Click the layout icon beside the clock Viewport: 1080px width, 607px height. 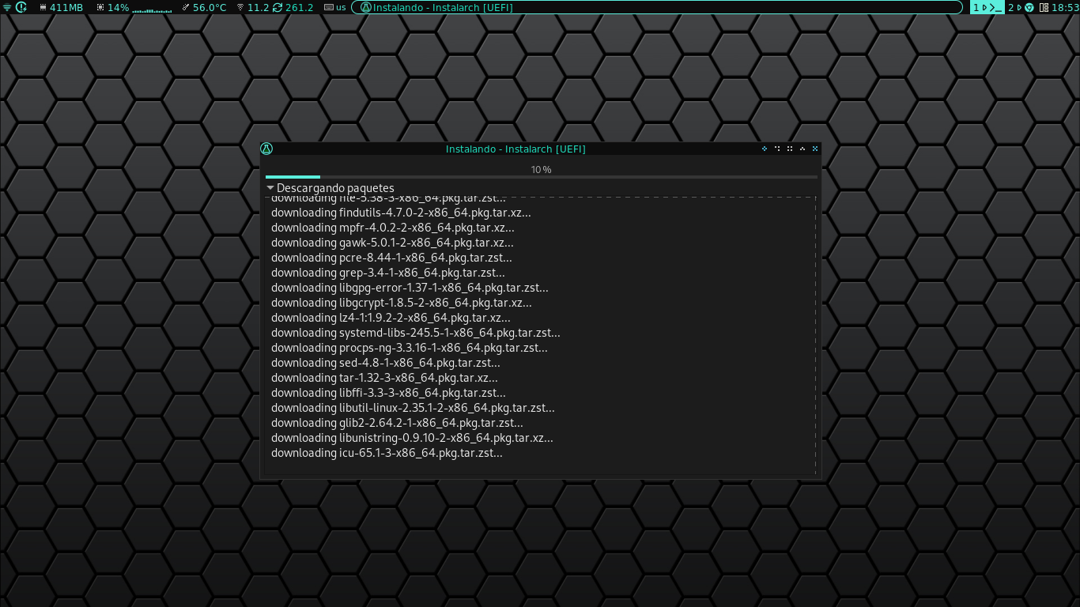tap(1044, 7)
